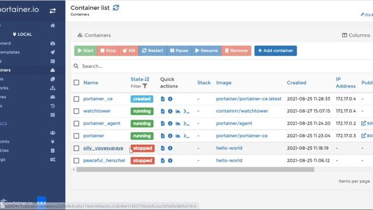The image size is (373, 210).
Task: Refresh the container list with refresh icon
Action: 116,8
